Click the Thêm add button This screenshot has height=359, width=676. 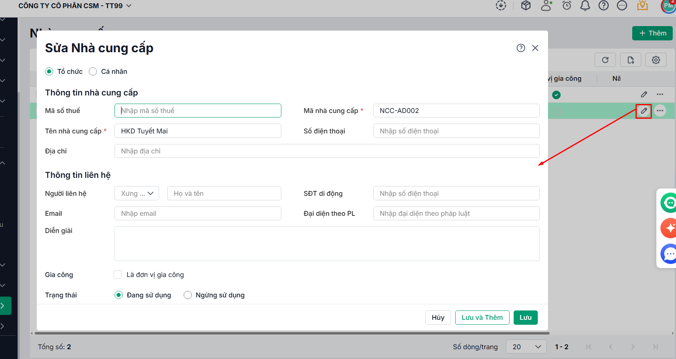[x=652, y=33]
